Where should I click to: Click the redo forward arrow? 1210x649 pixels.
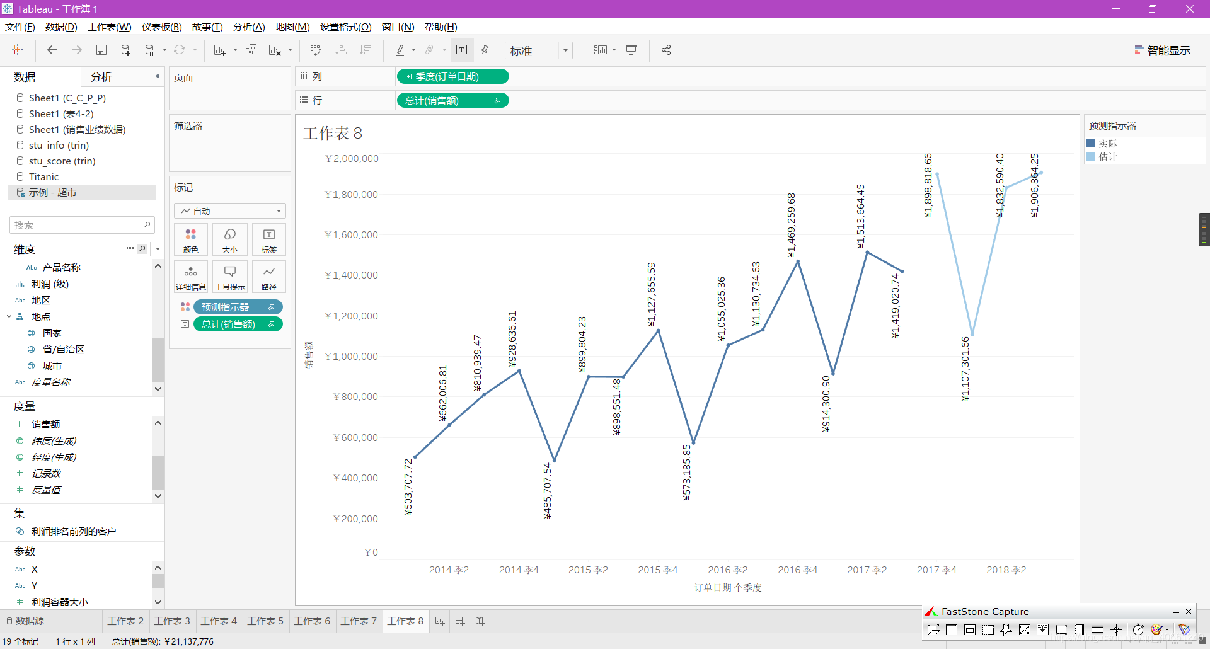click(x=77, y=50)
